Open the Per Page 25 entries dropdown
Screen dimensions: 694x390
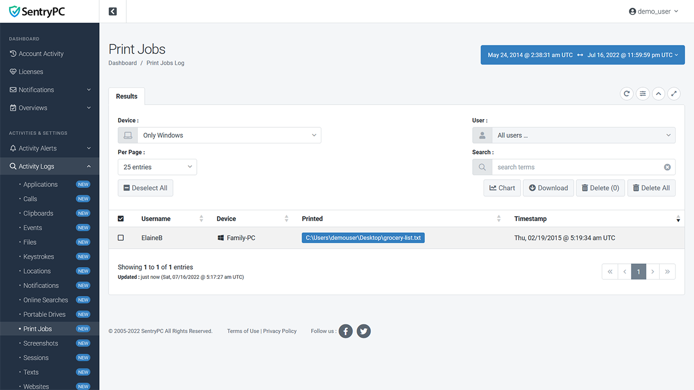click(157, 167)
